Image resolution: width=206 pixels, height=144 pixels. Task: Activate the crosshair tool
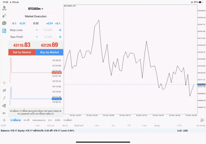click(x=4, y=83)
